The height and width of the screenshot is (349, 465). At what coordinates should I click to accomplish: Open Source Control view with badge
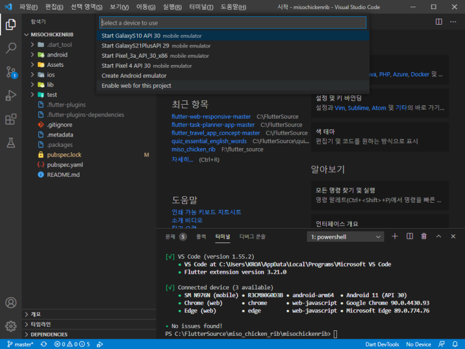point(11,72)
